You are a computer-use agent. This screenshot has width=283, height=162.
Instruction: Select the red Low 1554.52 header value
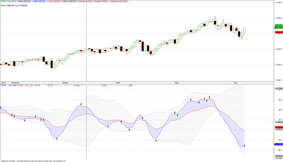click(x=54, y=1)
